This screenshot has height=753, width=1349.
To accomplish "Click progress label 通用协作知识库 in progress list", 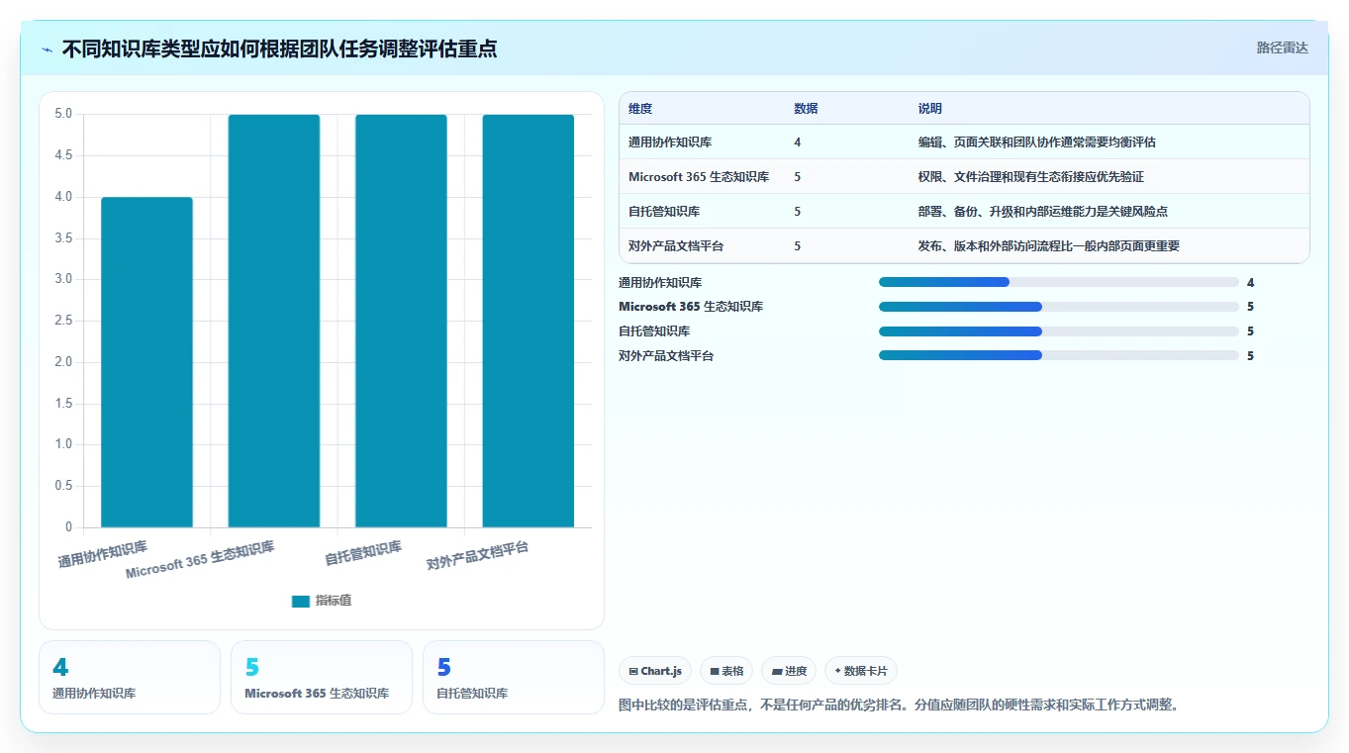I will click(660, 283).
